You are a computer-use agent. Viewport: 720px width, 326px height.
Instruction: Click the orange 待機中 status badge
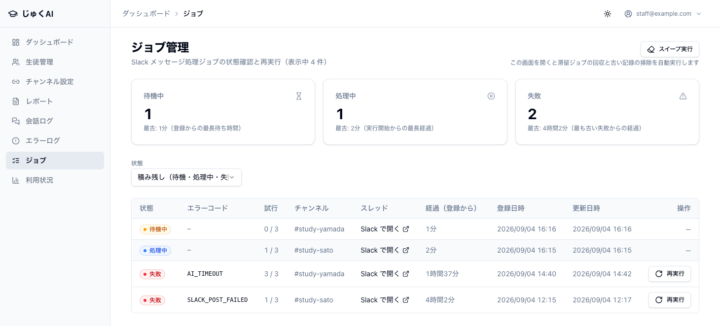155,229
